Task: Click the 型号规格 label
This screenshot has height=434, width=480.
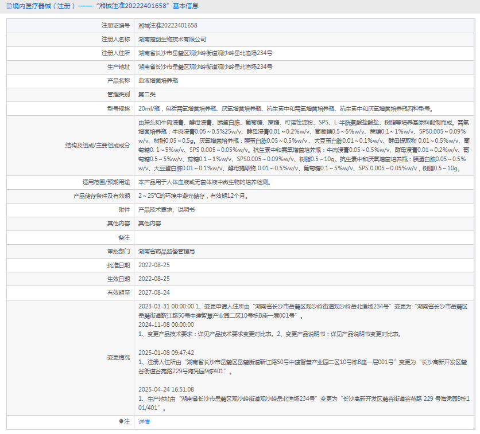Action: pyautogui.click(x=118, y=109)
